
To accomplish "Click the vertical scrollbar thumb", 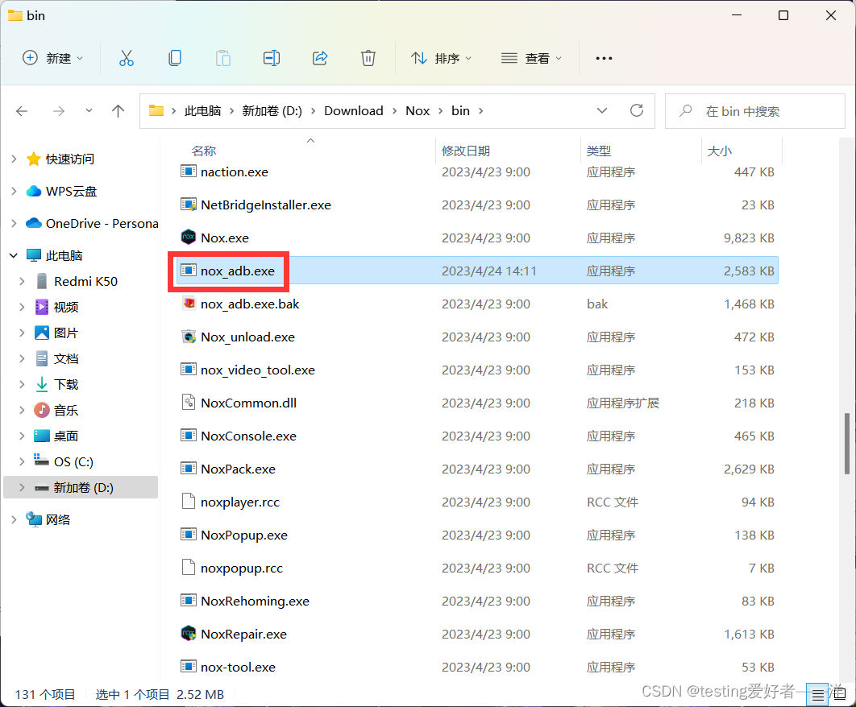I will (x=846, y=444).
